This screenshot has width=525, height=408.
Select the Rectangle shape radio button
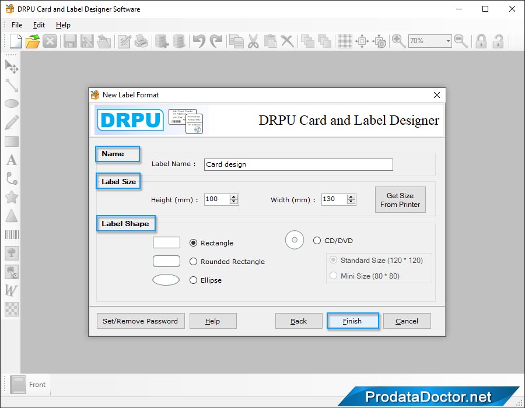[193, 243]
